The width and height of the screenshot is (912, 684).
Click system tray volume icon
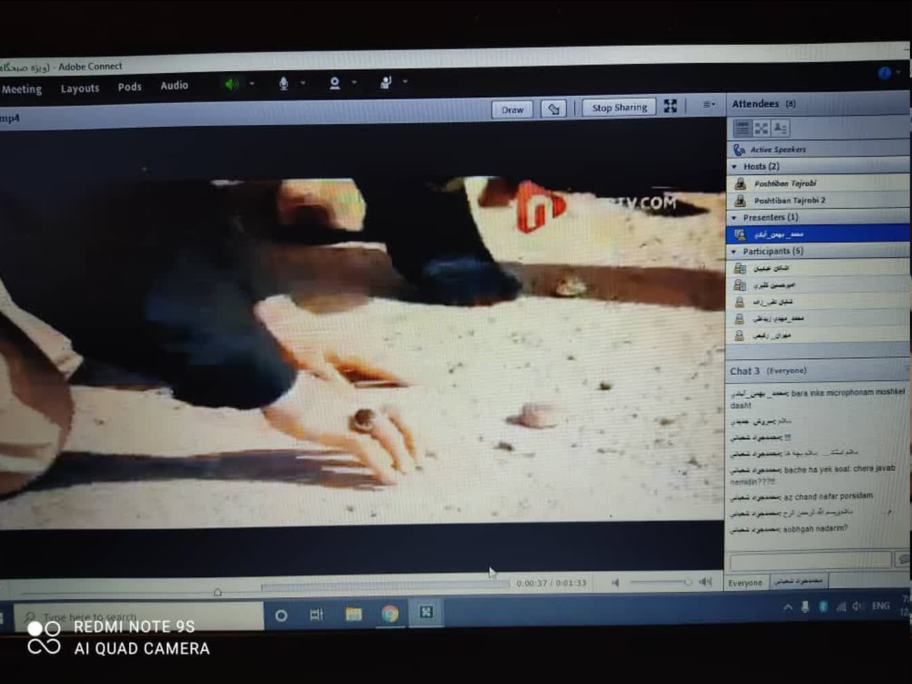tap(858, 606)
